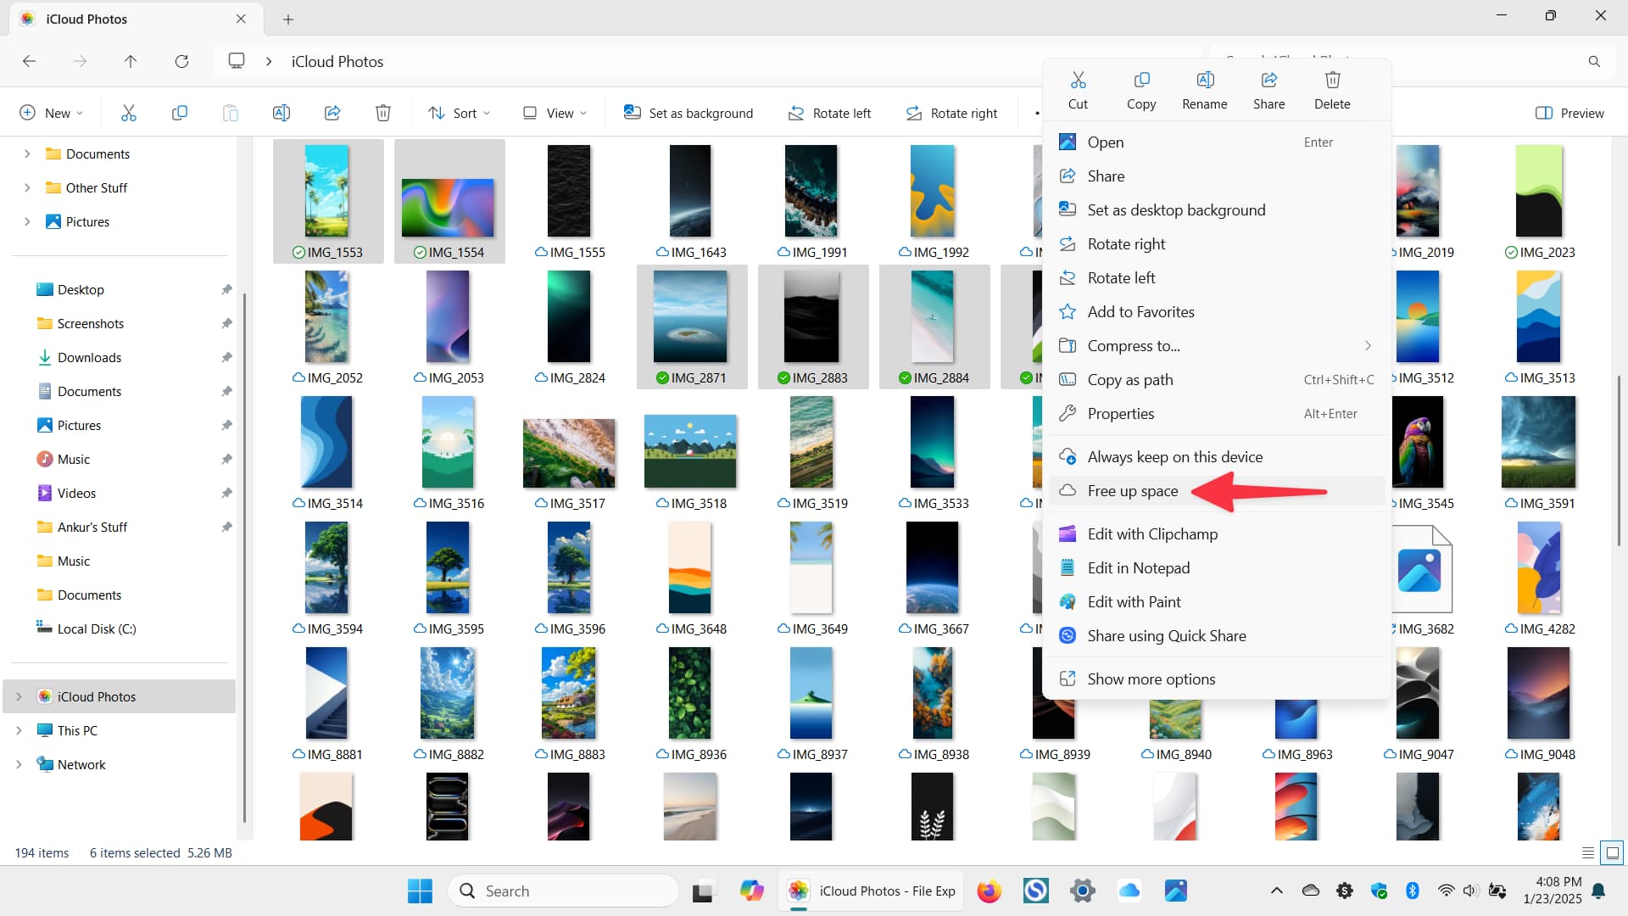This screenshot has height=916, width=1628.
Task: Click the file list vertical scrollbar
Action: click(1620, 462)
